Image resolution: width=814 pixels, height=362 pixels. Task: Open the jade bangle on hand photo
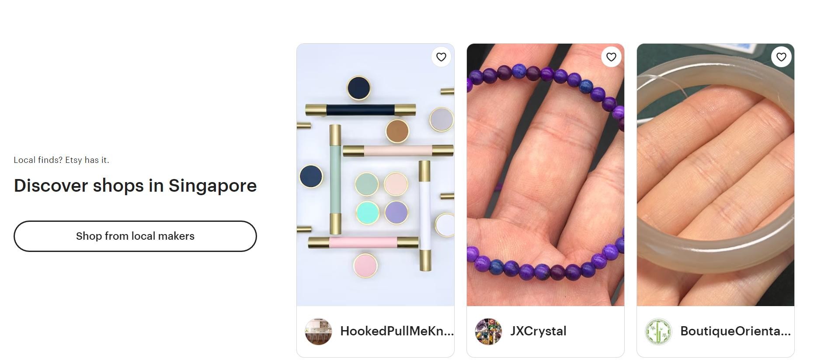(x=716, y=175)
